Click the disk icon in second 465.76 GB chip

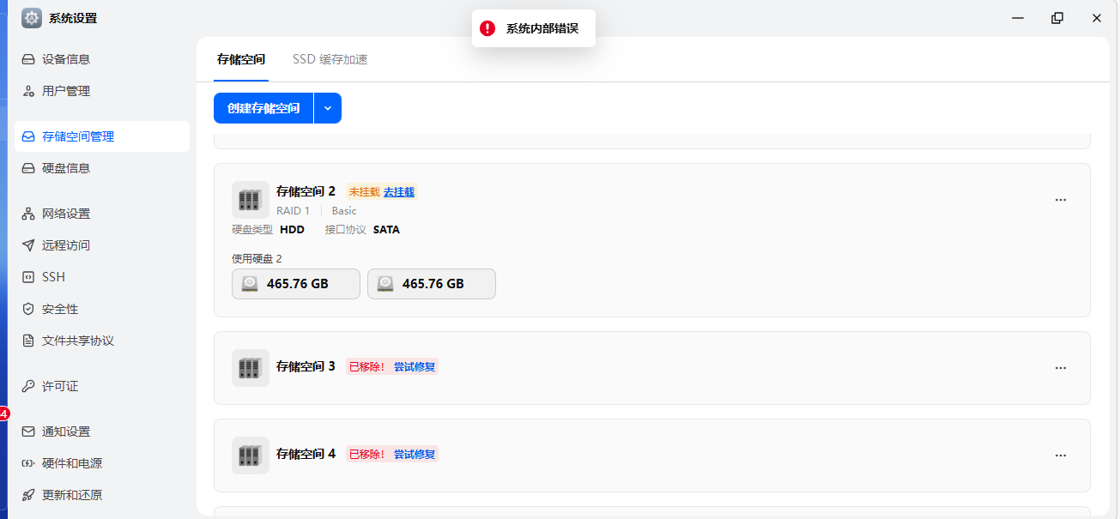tap(385, 284)
